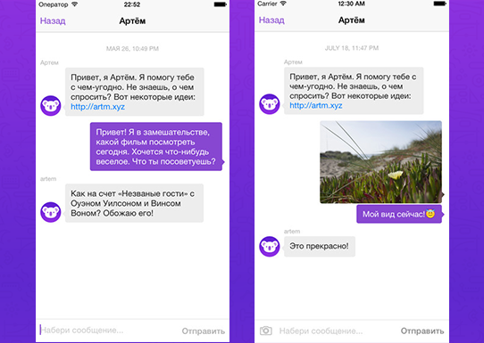The image size is (484, 343).
Task: Tap the Wi-Fi icon next to Оператор
Action: [x=74, y=4]
